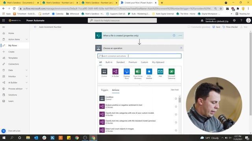Show more bookmarks in bookmarks bar
Viewport: 252px width, 141px height.
click(x=232, y=14)
